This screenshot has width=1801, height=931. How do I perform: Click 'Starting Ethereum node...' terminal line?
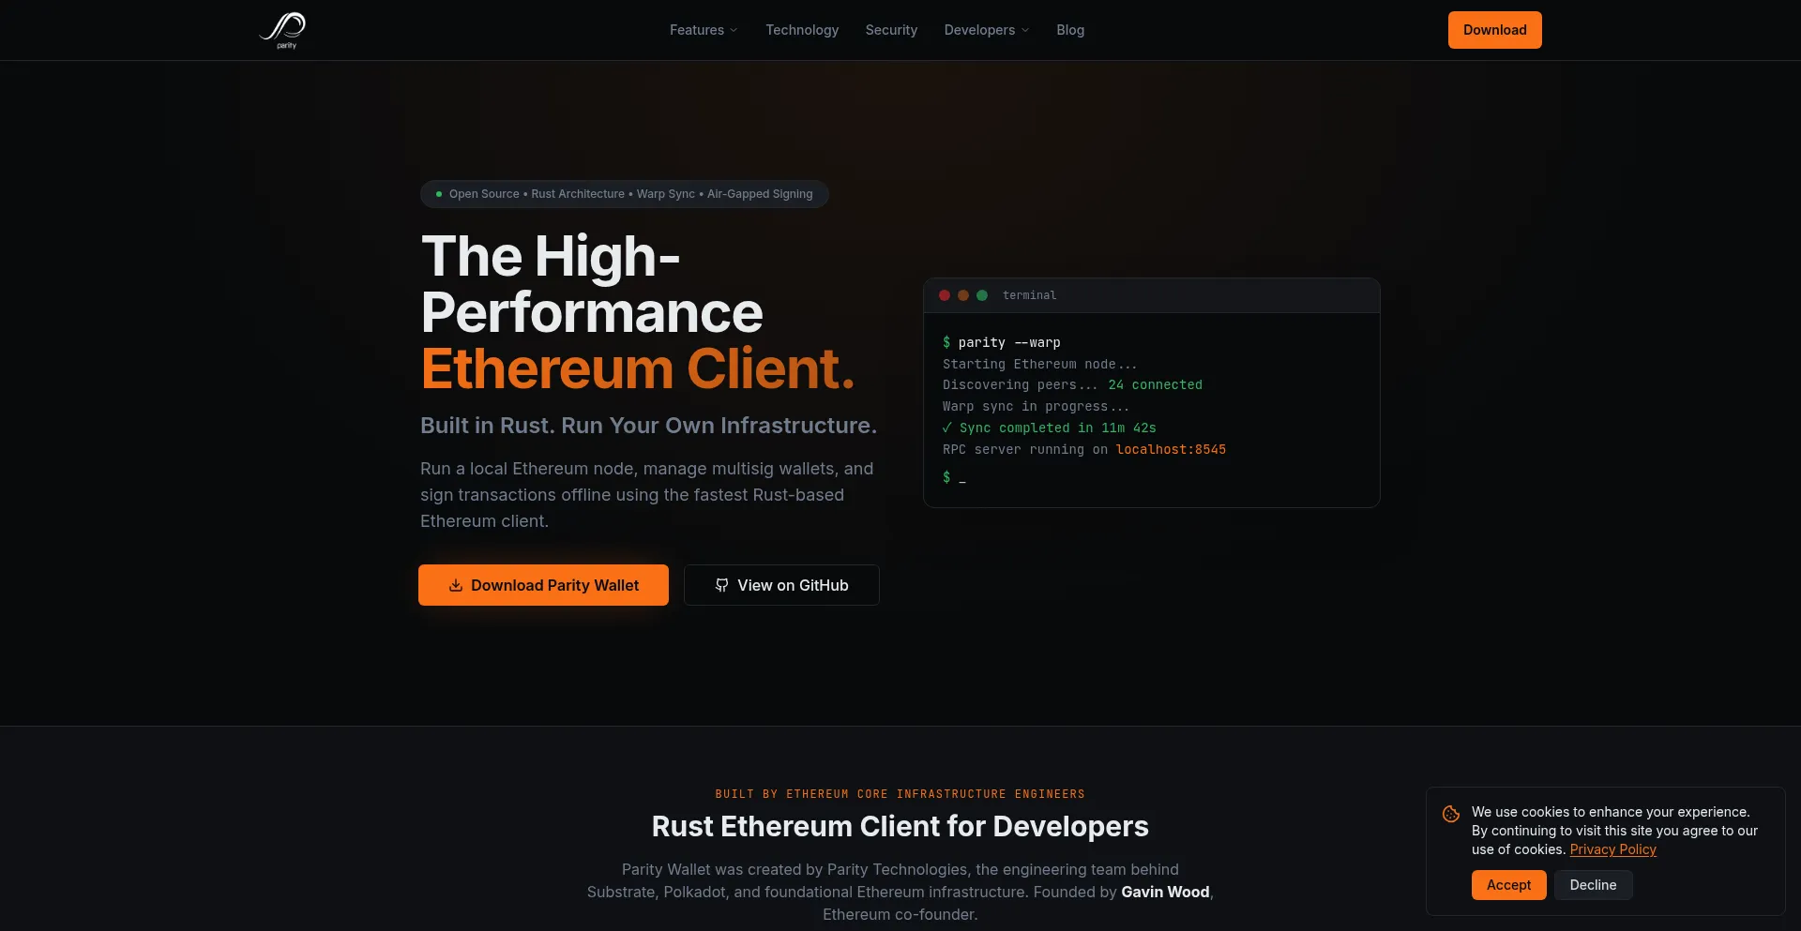(x=1039, y=364)
